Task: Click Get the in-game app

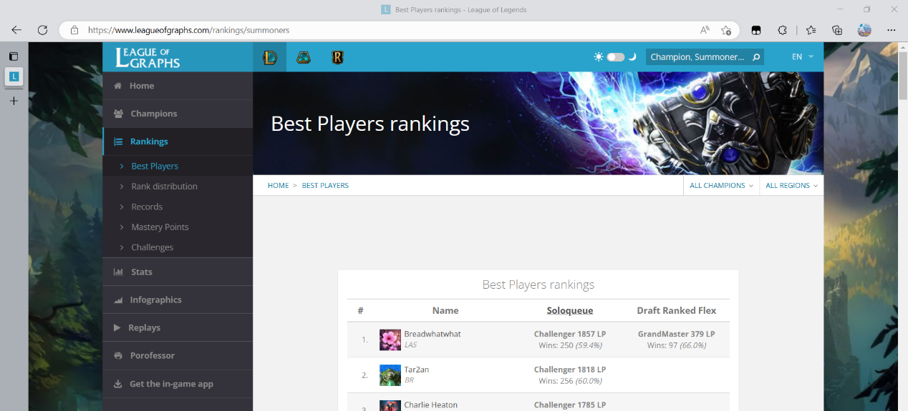Action: 178,384
